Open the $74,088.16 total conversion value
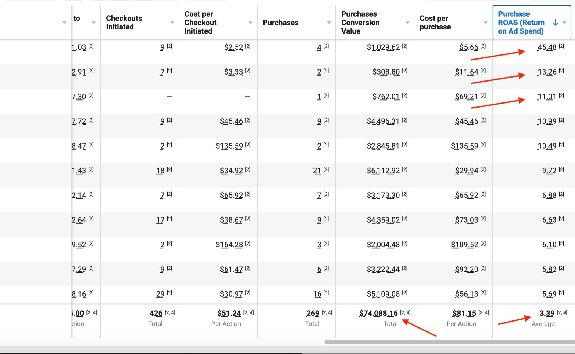The width and height of the screenshot is (575, 354). click(378, 313)
